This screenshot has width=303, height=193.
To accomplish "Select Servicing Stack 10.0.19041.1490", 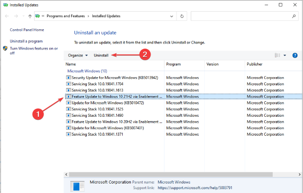I will pos(183,115).
